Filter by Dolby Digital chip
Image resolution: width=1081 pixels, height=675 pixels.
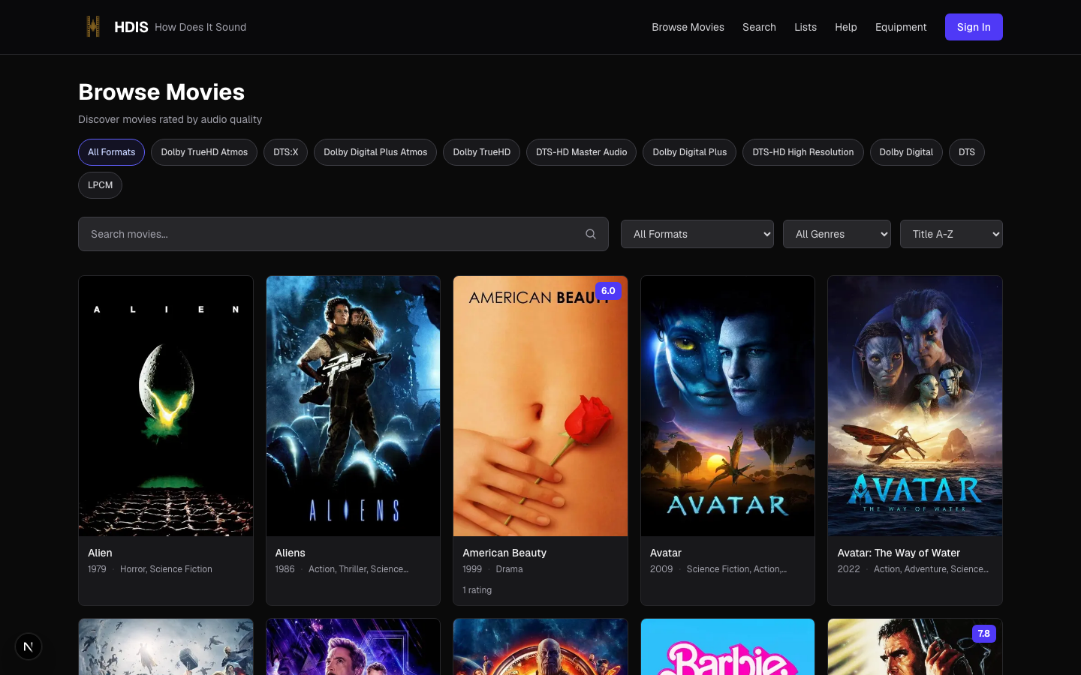click(906, 152)
